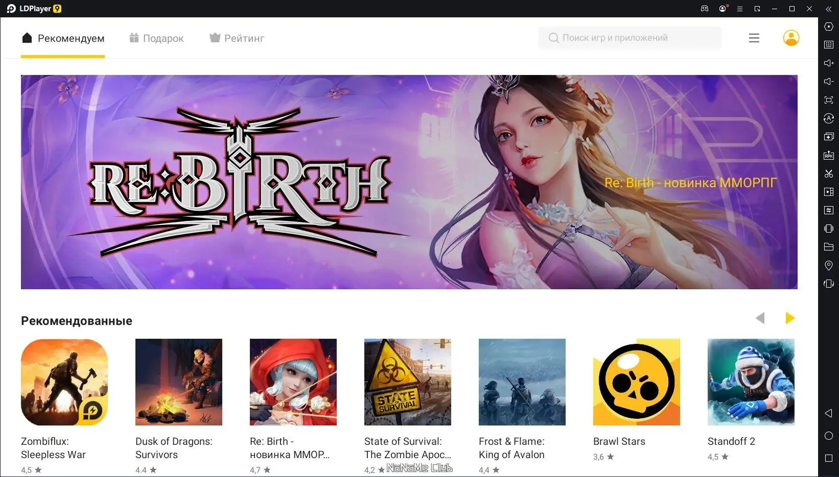This screenshot has height=477, width=839.
Task: Click the 4,2 rating under State of Survival
Action: click(375, 470)
